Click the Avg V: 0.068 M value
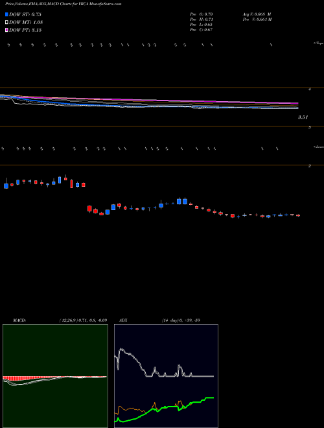 (x=257, y=14)
